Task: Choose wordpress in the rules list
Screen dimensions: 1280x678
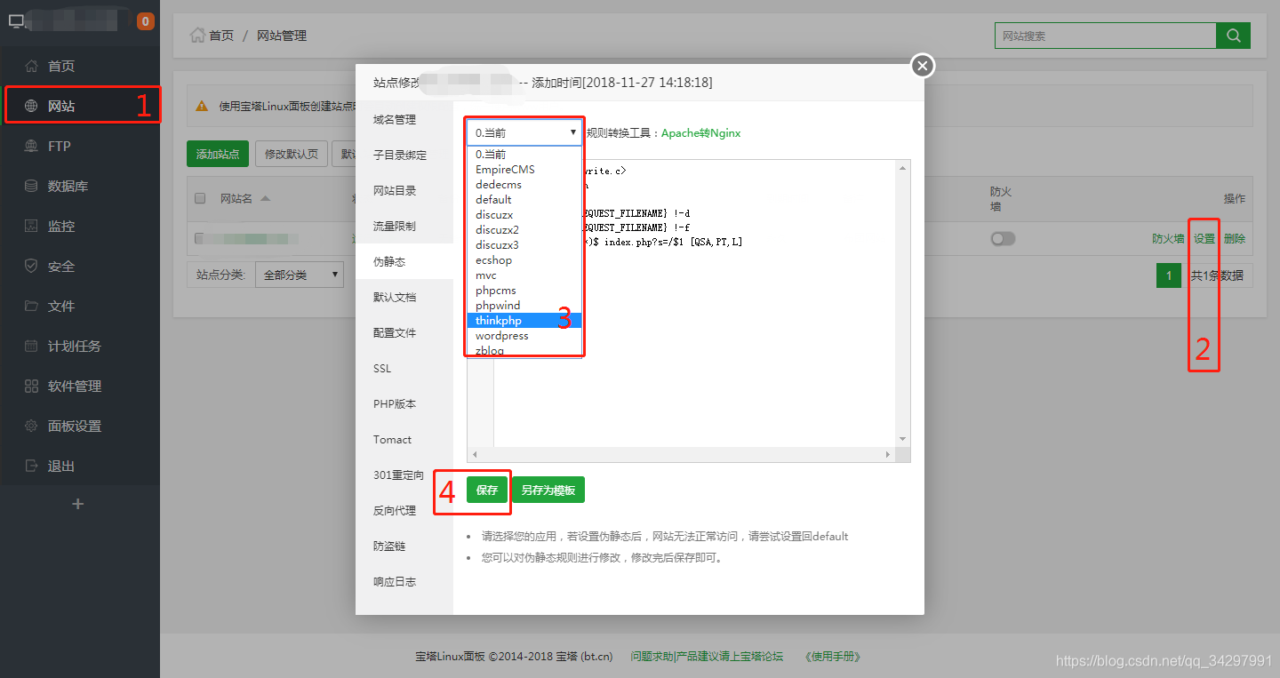Action: point(524,336)
